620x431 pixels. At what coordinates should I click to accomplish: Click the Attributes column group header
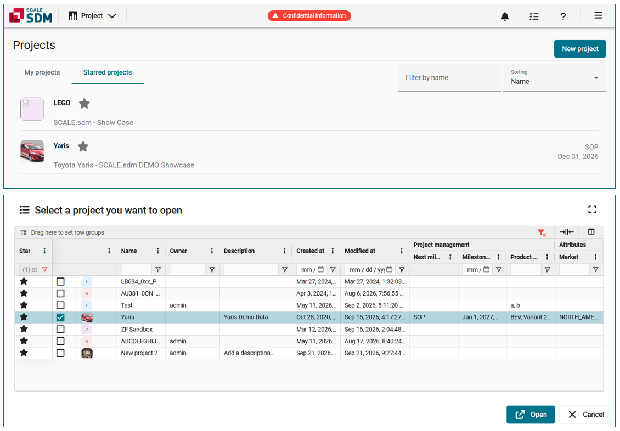[572, 245]
